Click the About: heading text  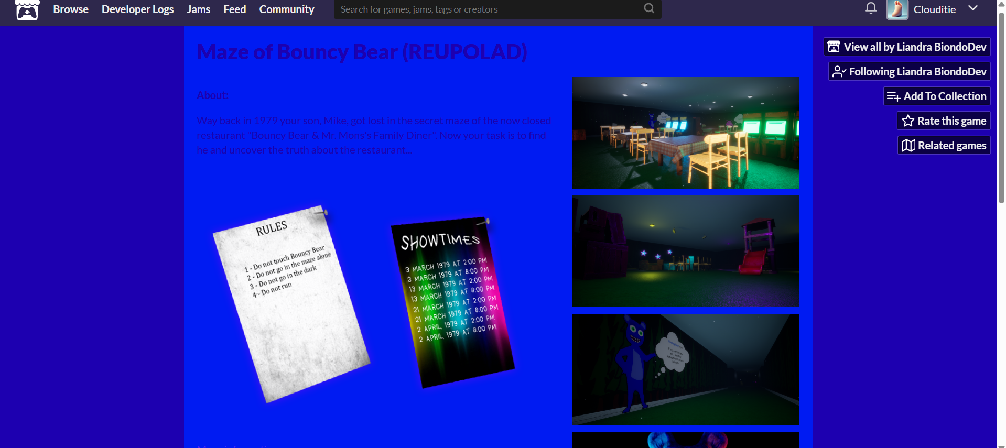tap(213, 95)
